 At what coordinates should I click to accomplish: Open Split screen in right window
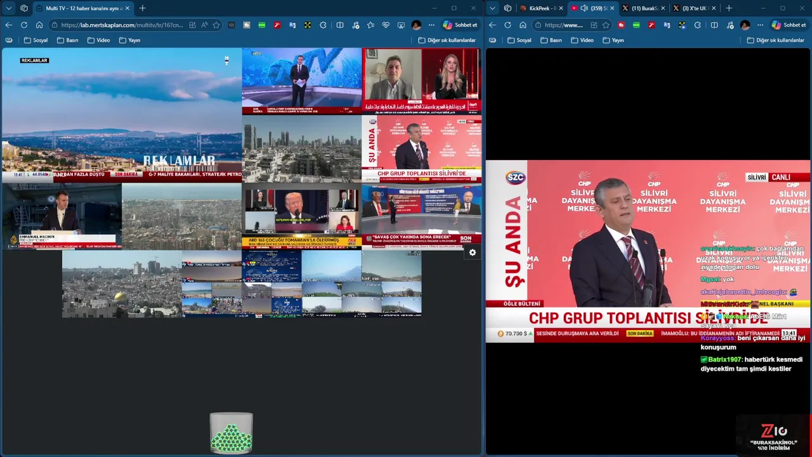tap(714, 25)
